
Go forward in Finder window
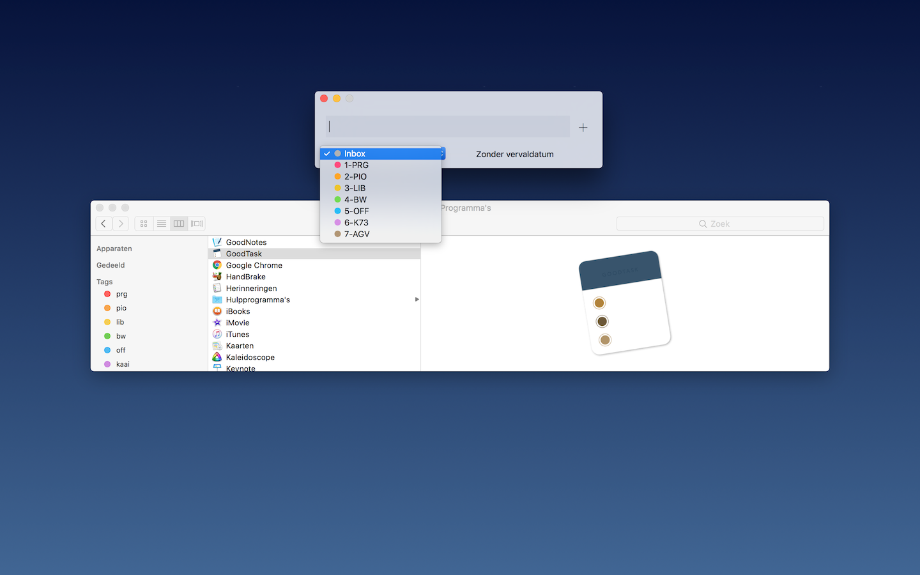(x=121, y=224)
